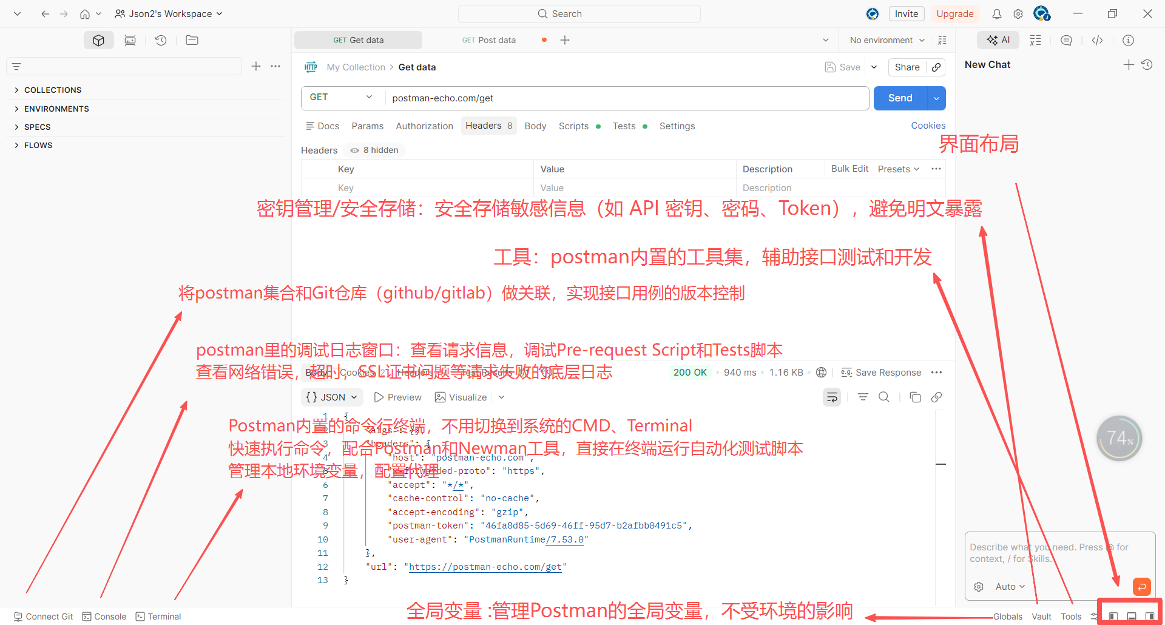Viewport: 1165px width, 625px height.
Task: Toggle the AI assistant panel
Action: click(x=998, y=40)
